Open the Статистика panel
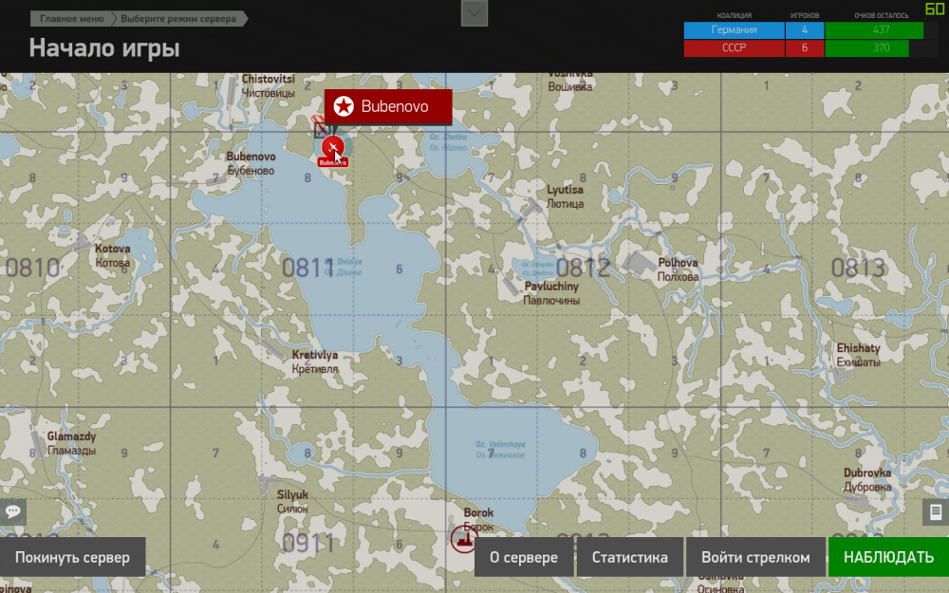Image resolution: width=949 pixels, height=593 pixels. coord(629,558)
